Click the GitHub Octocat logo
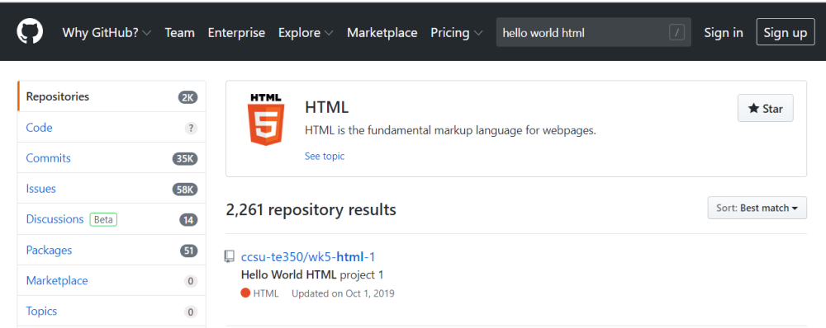The height and width of the screenshot is (328, 826). point(30,33)
